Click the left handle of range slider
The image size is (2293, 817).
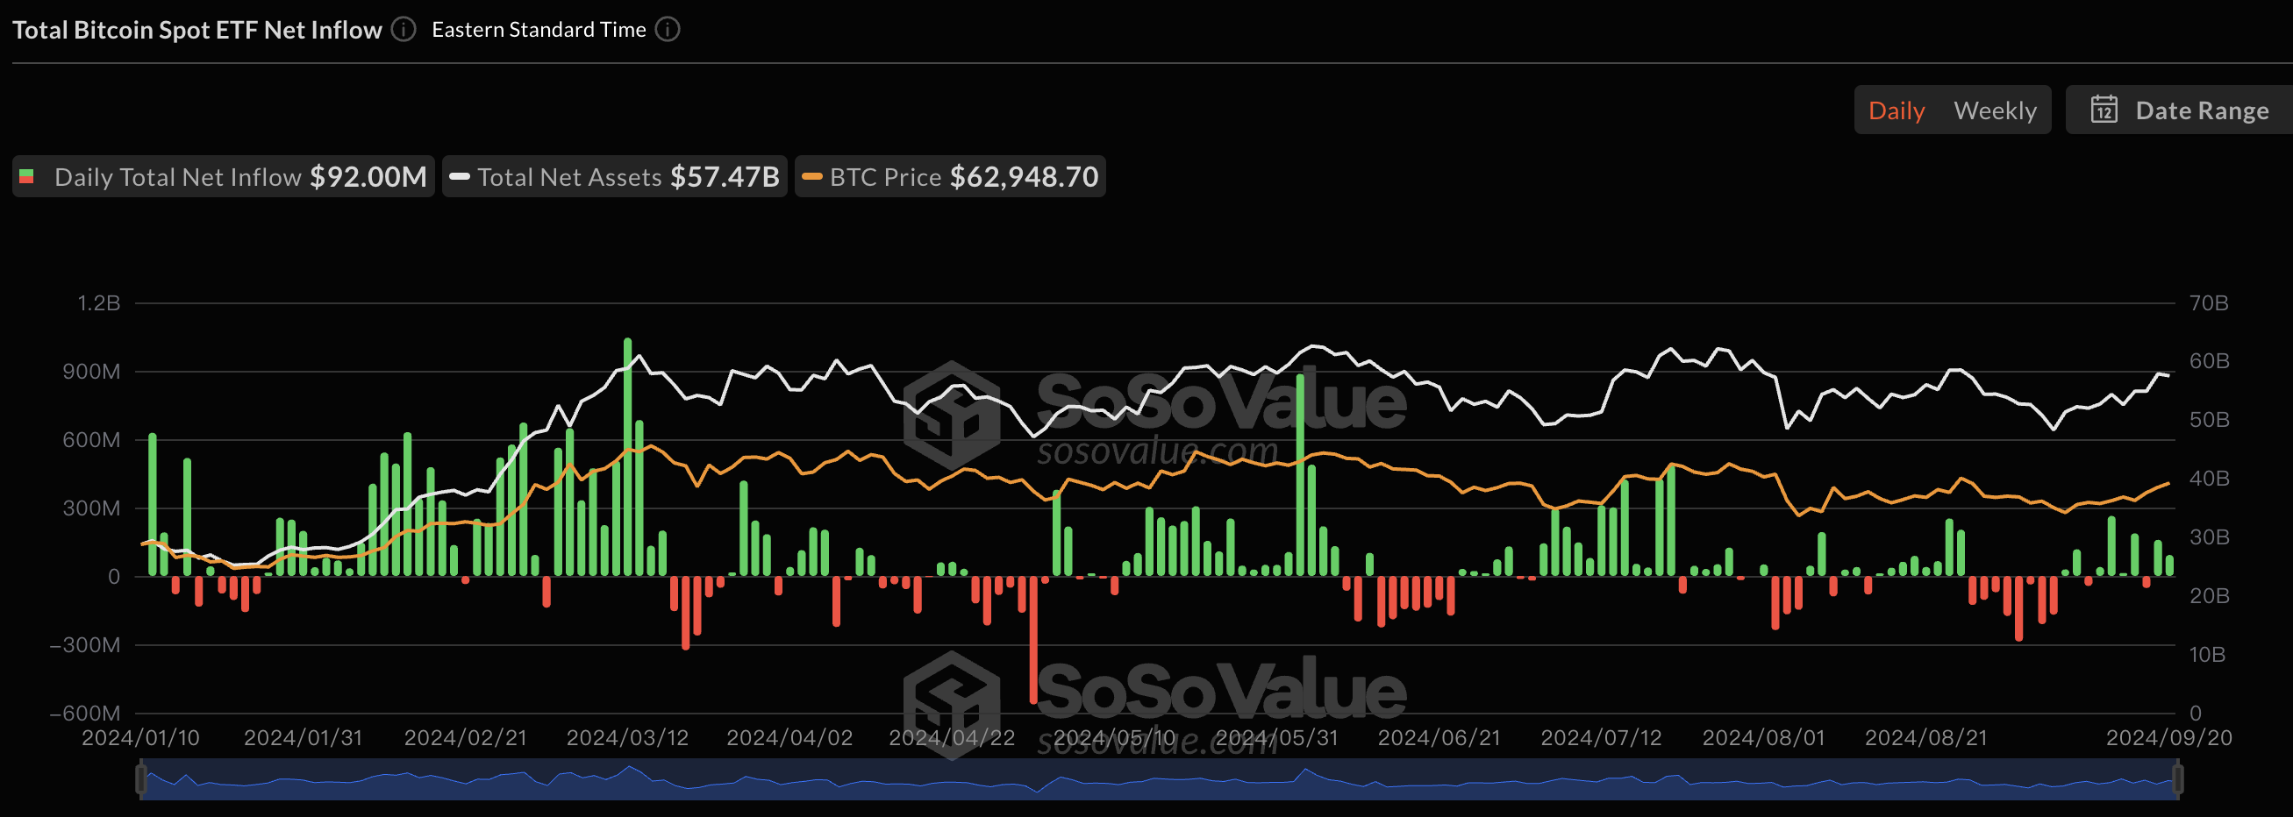pos(140,779)
